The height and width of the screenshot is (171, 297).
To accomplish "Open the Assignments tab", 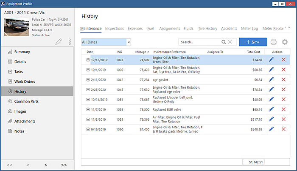I will 170,28.
